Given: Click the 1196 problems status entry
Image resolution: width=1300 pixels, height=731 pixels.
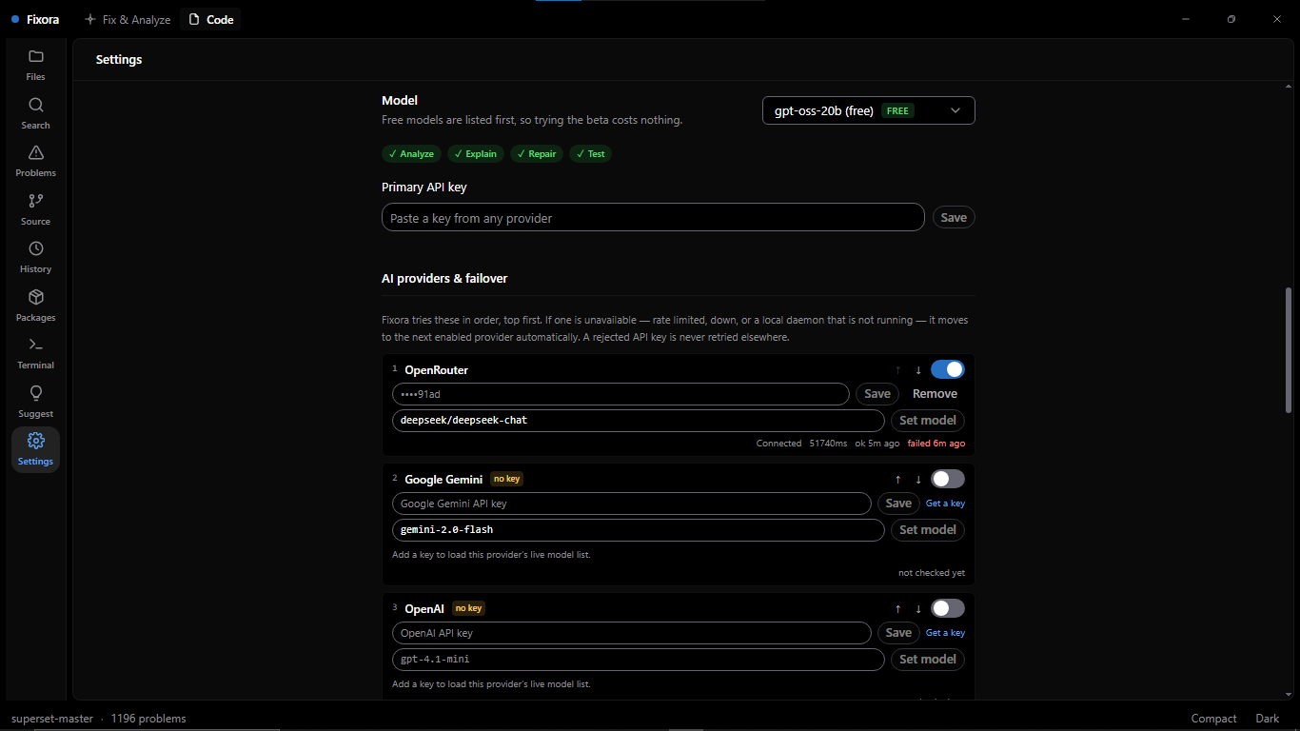Looking at the screenshot, I should click(x=148, y=719).
